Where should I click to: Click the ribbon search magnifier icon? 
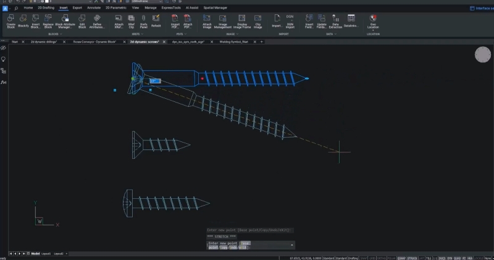(x=16, y=8)
